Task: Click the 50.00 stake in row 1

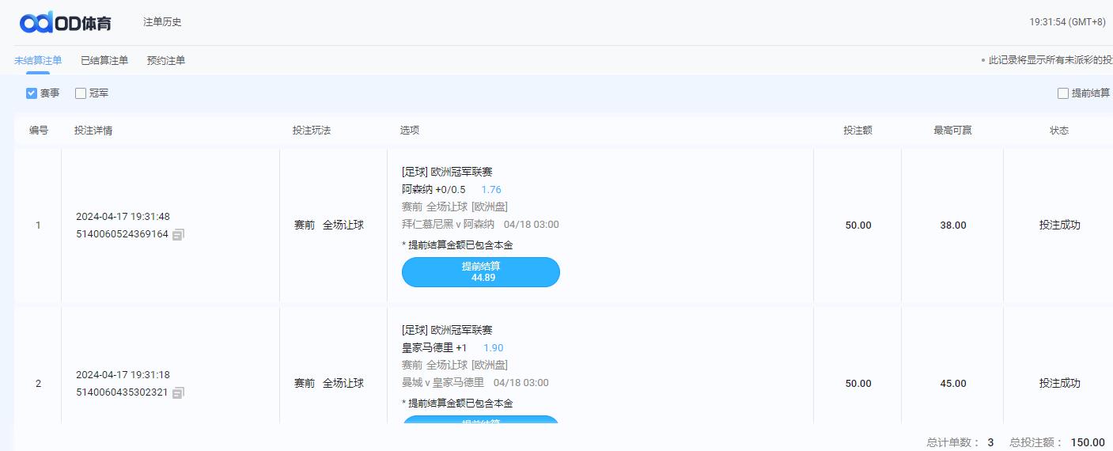Action: pyautogui.click(x=858, y=225)
